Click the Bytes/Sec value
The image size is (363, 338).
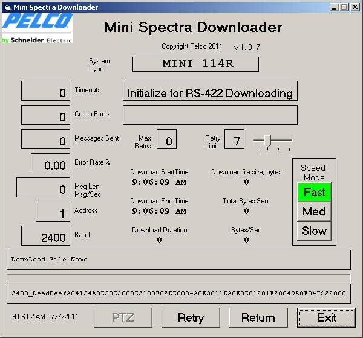click(x=246, y=240)
